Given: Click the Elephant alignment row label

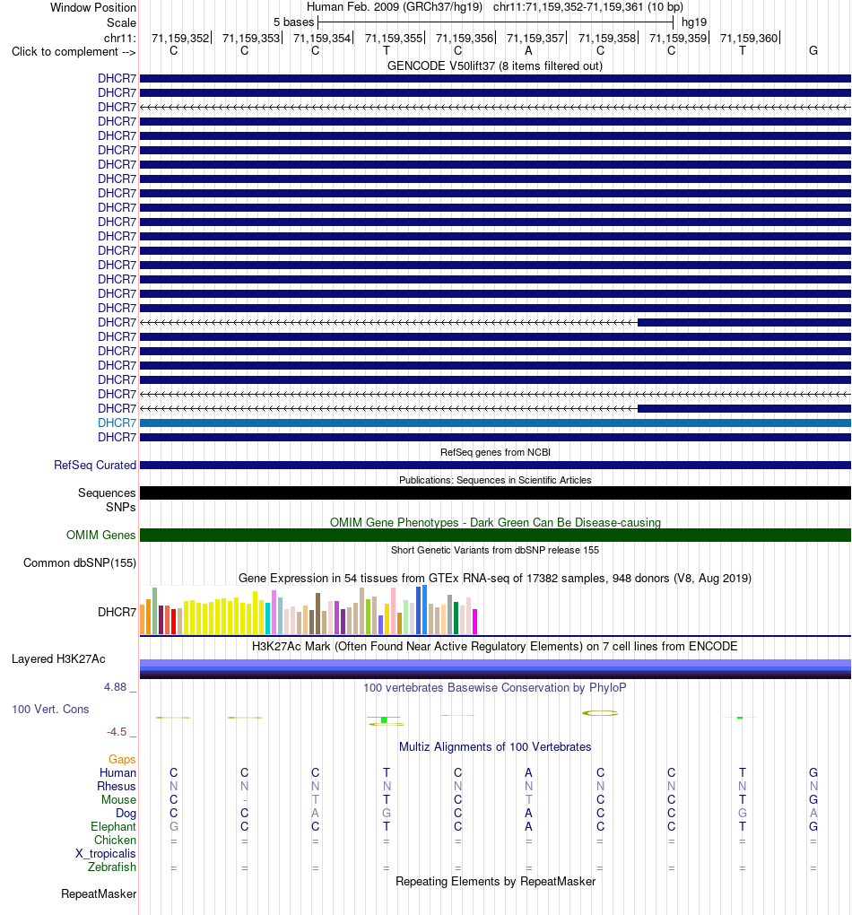Looking at the screenshot, I should [x=113, y=827].
